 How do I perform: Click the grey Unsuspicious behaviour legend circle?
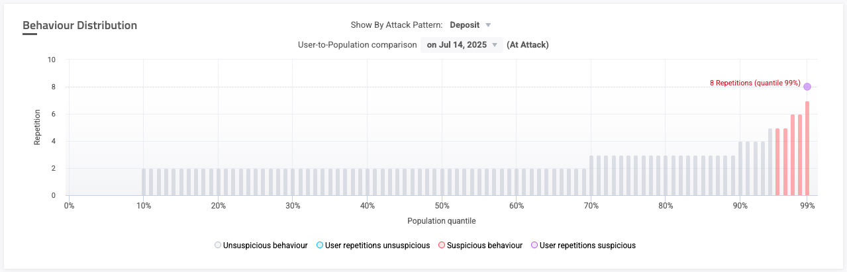coord(218,246)
